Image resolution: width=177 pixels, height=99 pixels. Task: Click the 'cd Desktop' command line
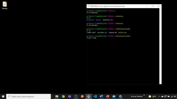[x=92, y=13]
